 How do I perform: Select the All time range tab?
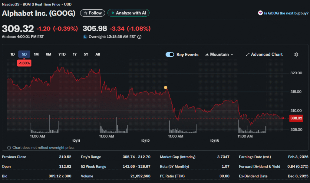pos(97,54)
